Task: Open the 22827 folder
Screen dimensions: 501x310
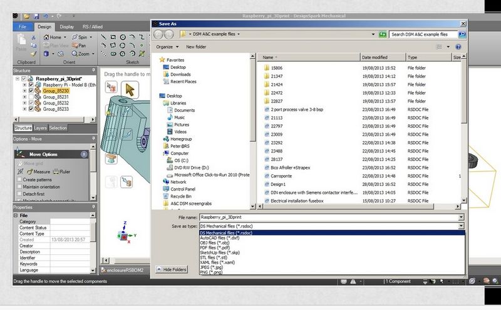Action: coord(277,101)
